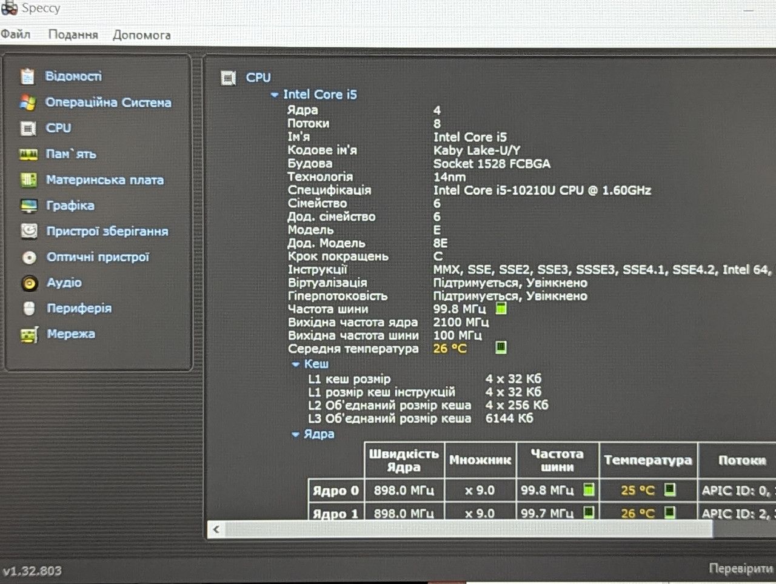Collapse the Кеш section
The width and height of the screenshot is (776, 584).
(x=296, y=364)
